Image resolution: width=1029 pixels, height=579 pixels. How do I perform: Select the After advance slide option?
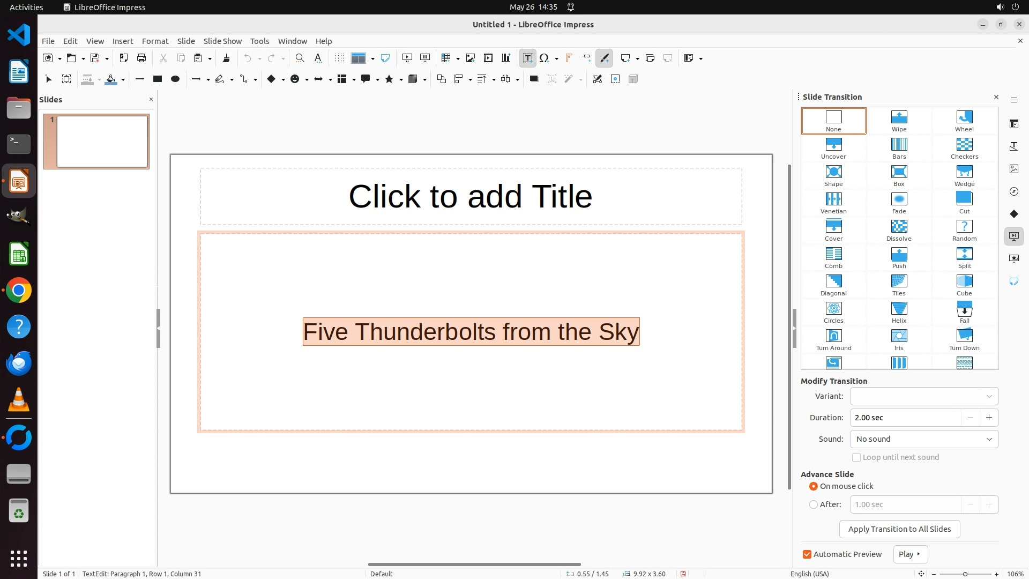pyautogui.click(x=814, y=504)
